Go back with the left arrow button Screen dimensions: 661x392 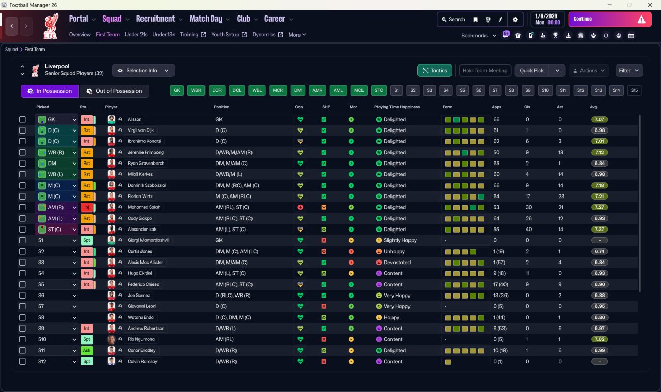[x=12, y=26]
